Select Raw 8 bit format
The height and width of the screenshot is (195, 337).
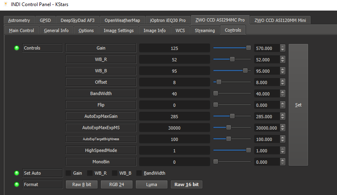pos(82,184)
